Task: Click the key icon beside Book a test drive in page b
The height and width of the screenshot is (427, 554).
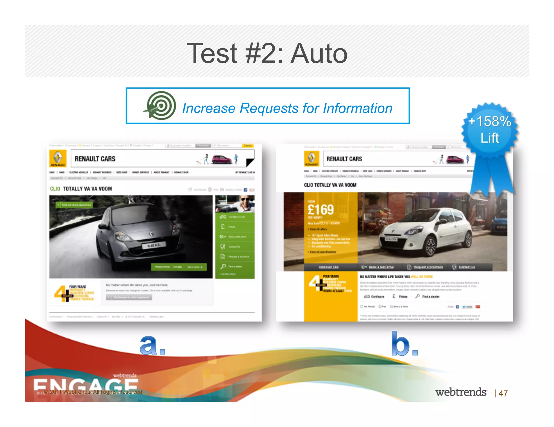Action: (364, 267)
